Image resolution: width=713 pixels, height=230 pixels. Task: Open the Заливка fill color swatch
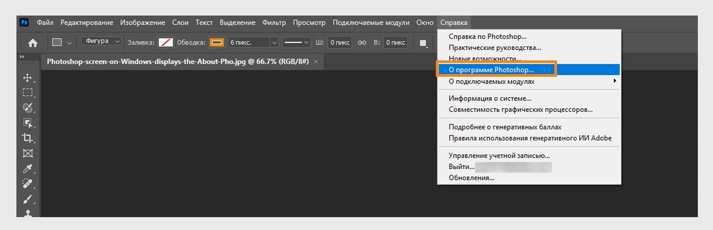(166, 43)
